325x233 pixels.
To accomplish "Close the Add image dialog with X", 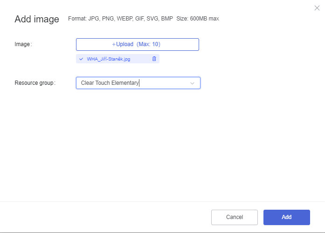I will (317, 8).
